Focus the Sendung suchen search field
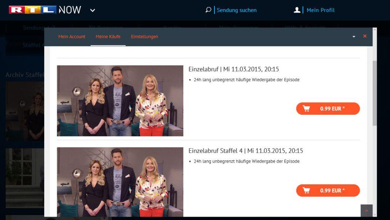 click(x=237, y=10)
